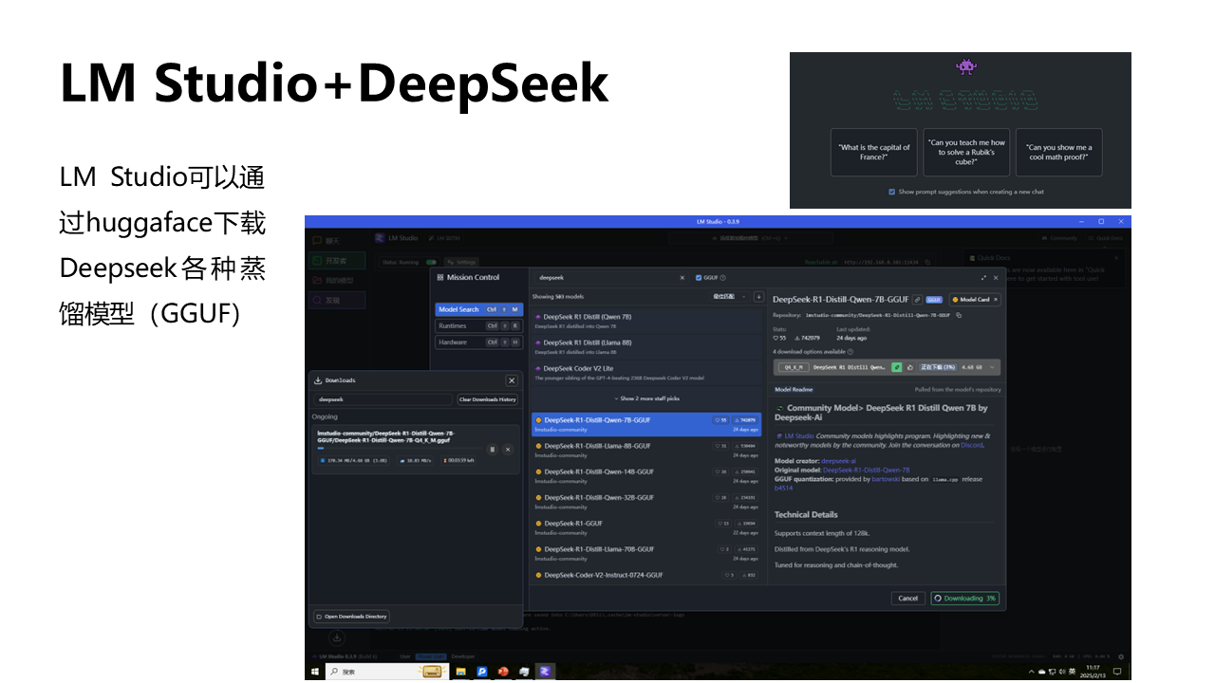The width and height of the screenshot is (1215, 683).
Task: Open the bartowski link in readme
Action: (x=886, y=479)
